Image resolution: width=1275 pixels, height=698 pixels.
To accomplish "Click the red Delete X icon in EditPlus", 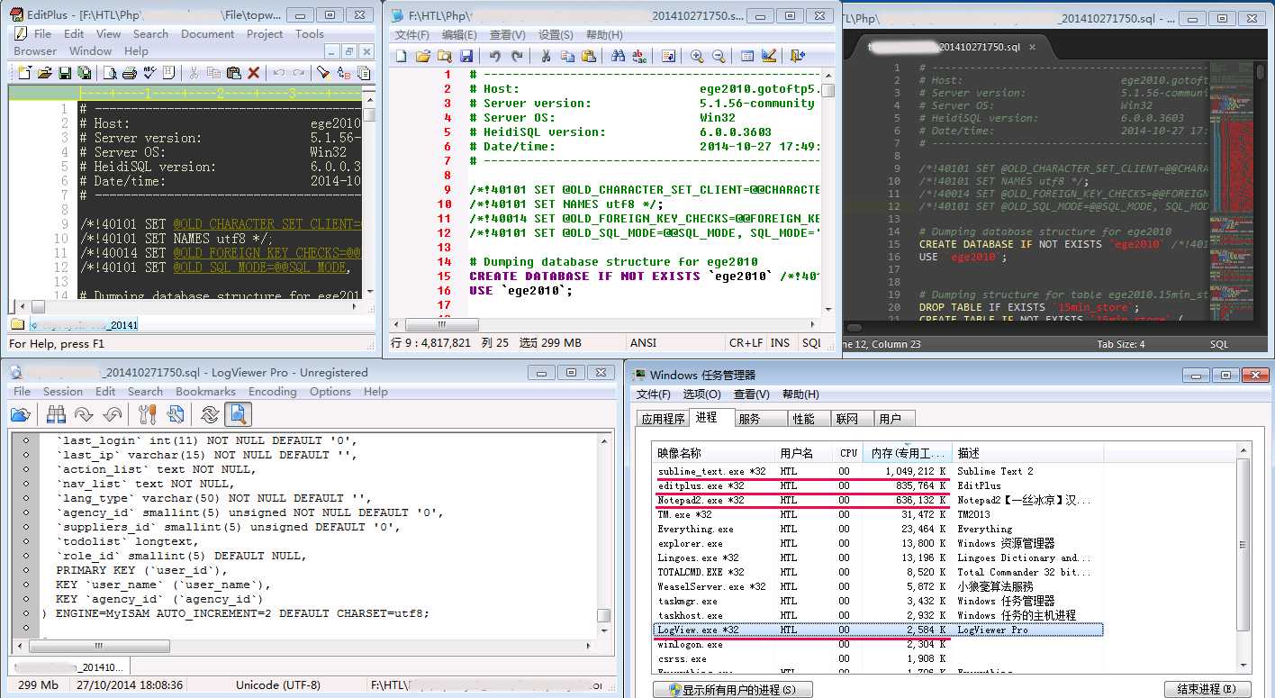I will coord(253,73).
